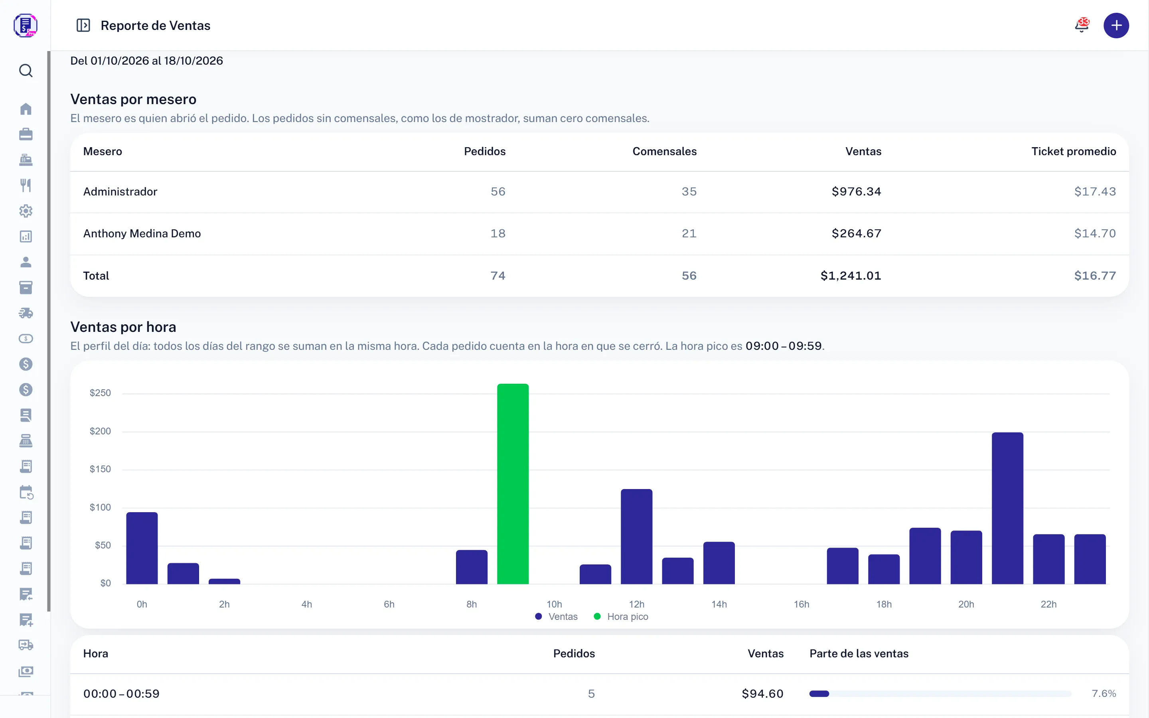The image size is (1149, 718).
Task: Click the $1,241.01 total sales value
Action: [851, 275]
